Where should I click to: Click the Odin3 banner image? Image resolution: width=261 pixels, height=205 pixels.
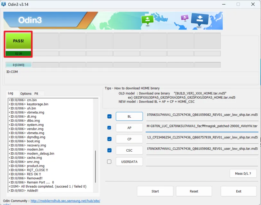click(113, 21)
